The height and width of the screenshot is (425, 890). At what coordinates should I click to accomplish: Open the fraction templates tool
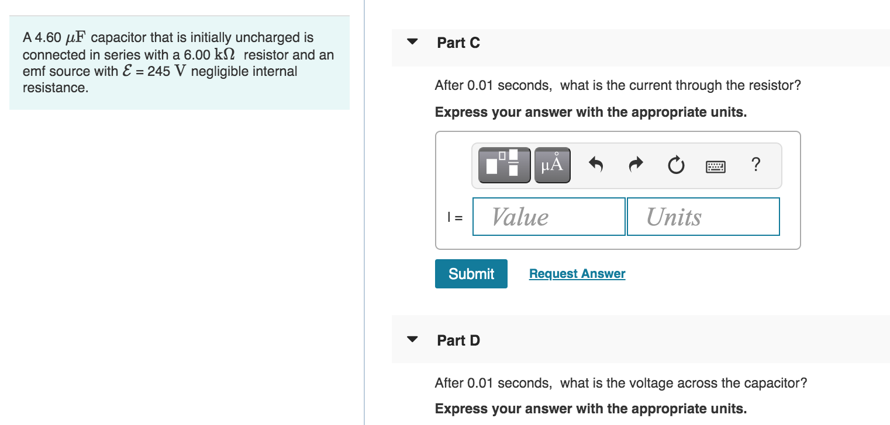tap(504, 165)
